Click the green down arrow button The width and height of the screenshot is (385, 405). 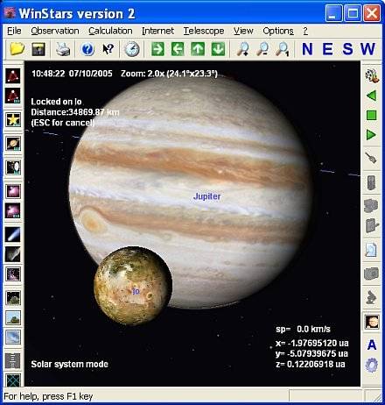click(218, 49)
